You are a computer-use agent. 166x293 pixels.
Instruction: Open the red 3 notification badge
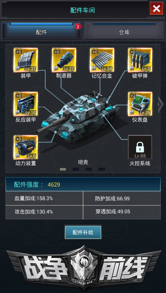click(78, 27)
